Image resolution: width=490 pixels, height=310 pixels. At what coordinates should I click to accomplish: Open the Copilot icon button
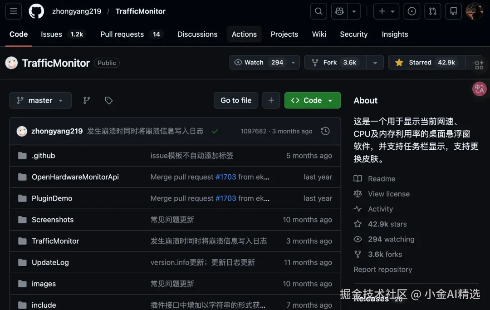point(339,11)
